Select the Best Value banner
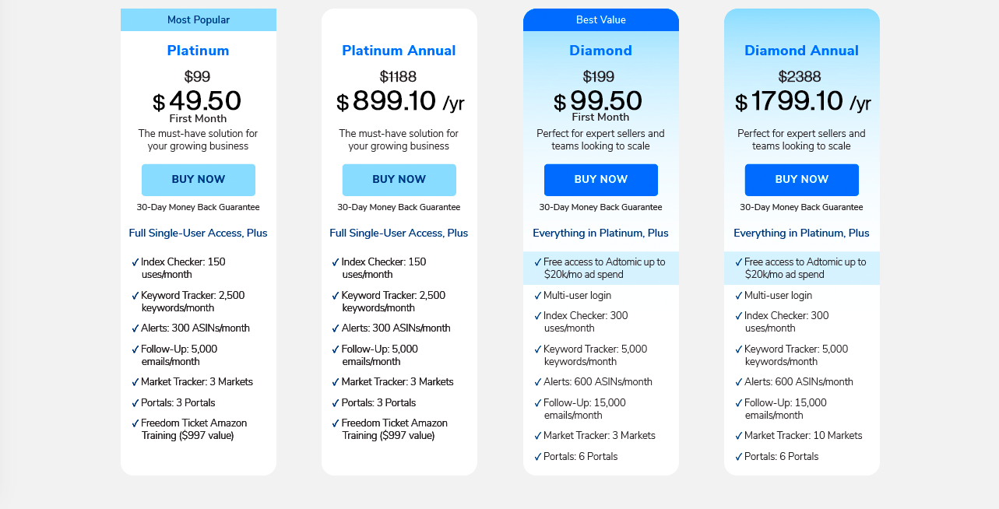999x509 pixels. [x=600, y=20]
